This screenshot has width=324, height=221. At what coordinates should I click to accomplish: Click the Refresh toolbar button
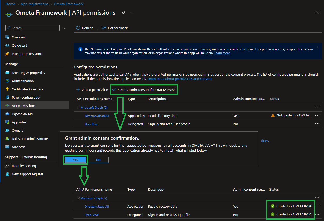(x=85, y=28)
